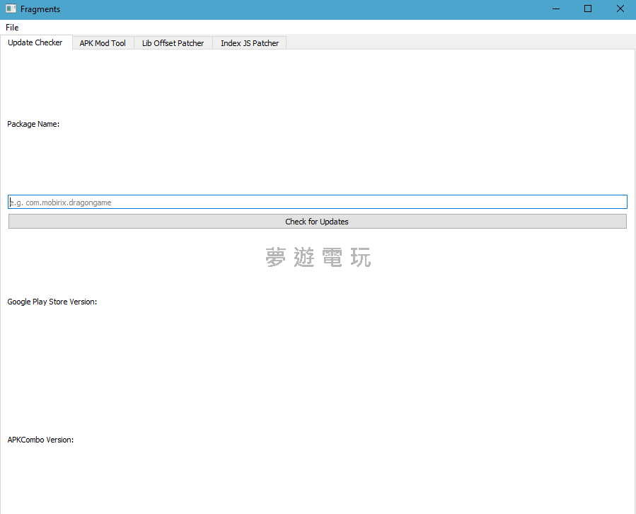636x514 pixels.
Task: Focus the package name input field
Action: (317, 202)
